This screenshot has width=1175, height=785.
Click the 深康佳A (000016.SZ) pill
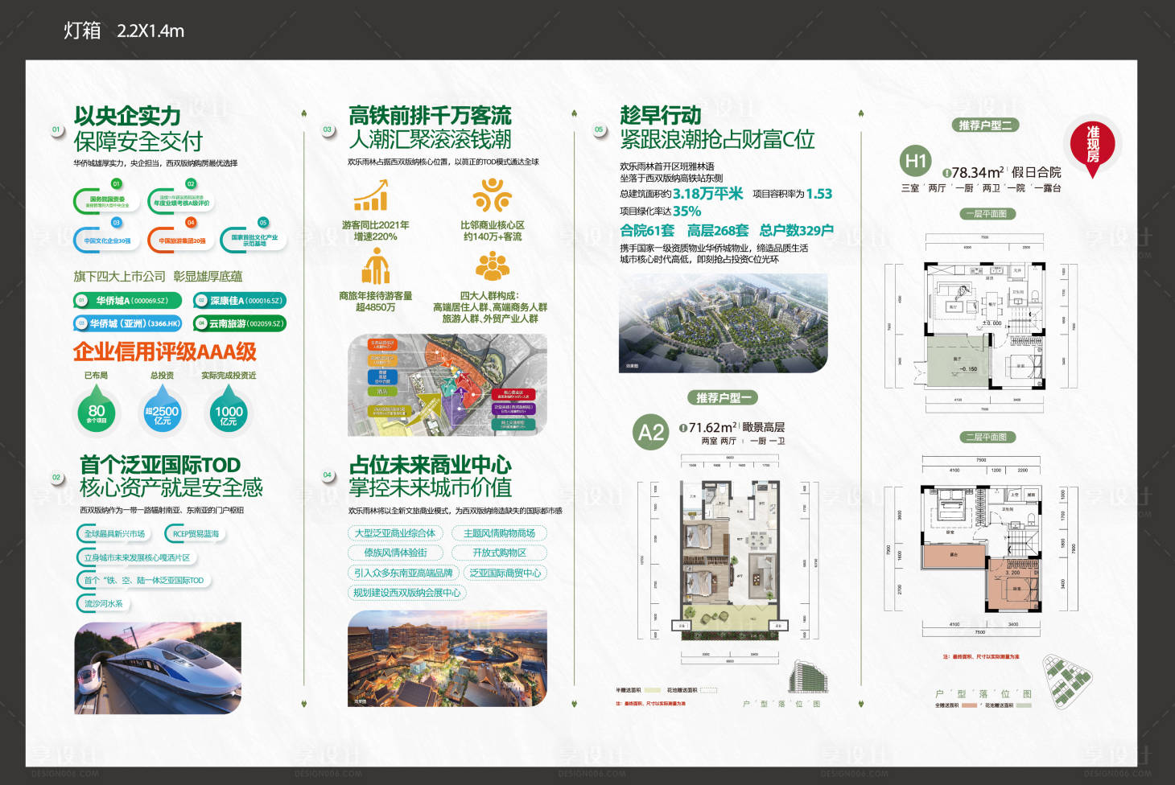239,301
